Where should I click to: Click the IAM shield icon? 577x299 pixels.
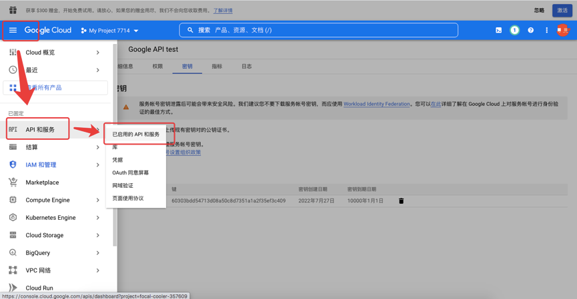13,164
